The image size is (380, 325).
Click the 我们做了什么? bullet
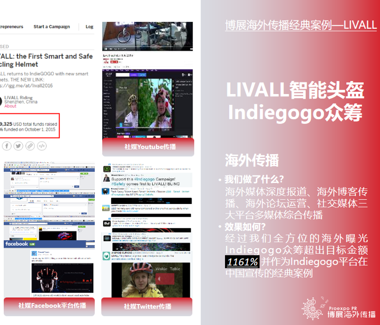(x=254, y=179)
